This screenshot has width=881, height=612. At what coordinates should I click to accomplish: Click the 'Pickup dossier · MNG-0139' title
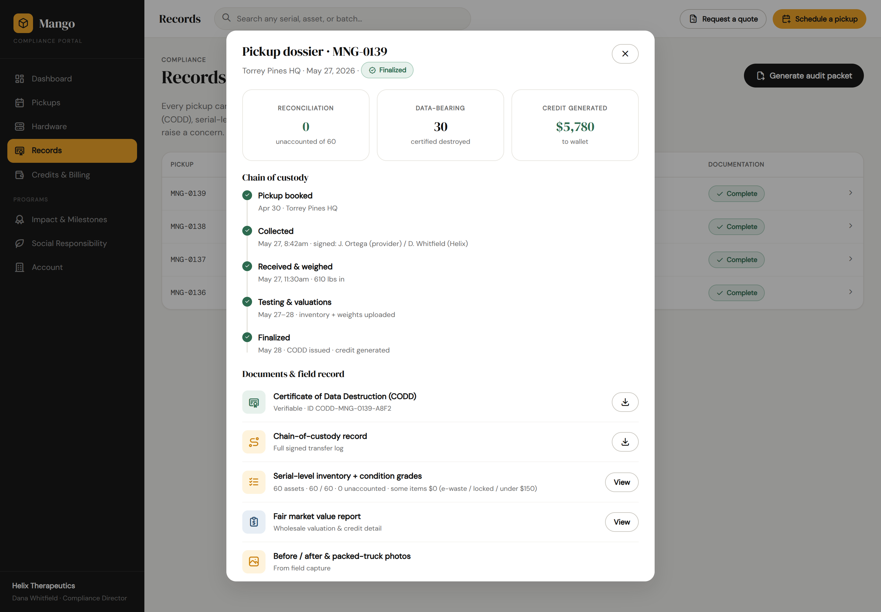point(314,51)
